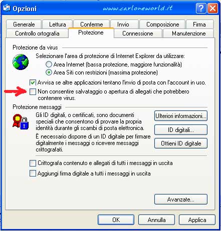
Task: Select Area Siti con restrizioni option
Action: (49, 72)
